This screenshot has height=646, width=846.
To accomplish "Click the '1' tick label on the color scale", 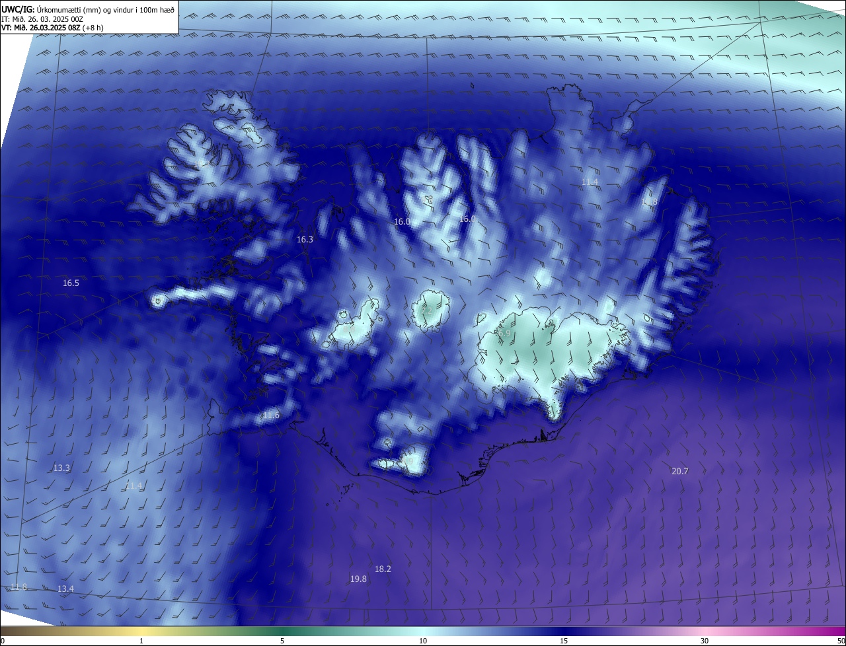I will (x=141, y=641).
